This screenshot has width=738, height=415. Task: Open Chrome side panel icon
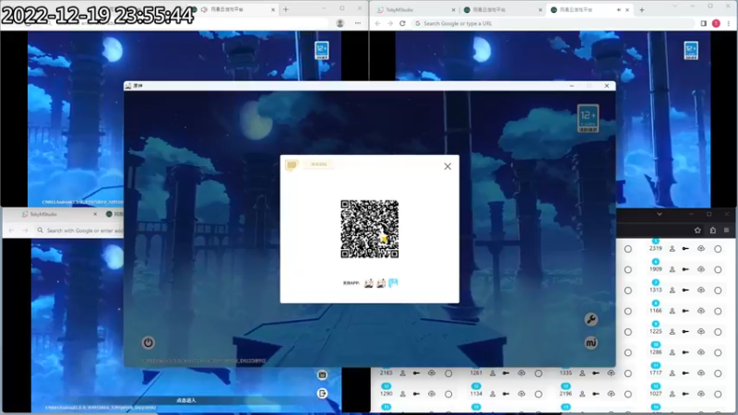[704, 23]
